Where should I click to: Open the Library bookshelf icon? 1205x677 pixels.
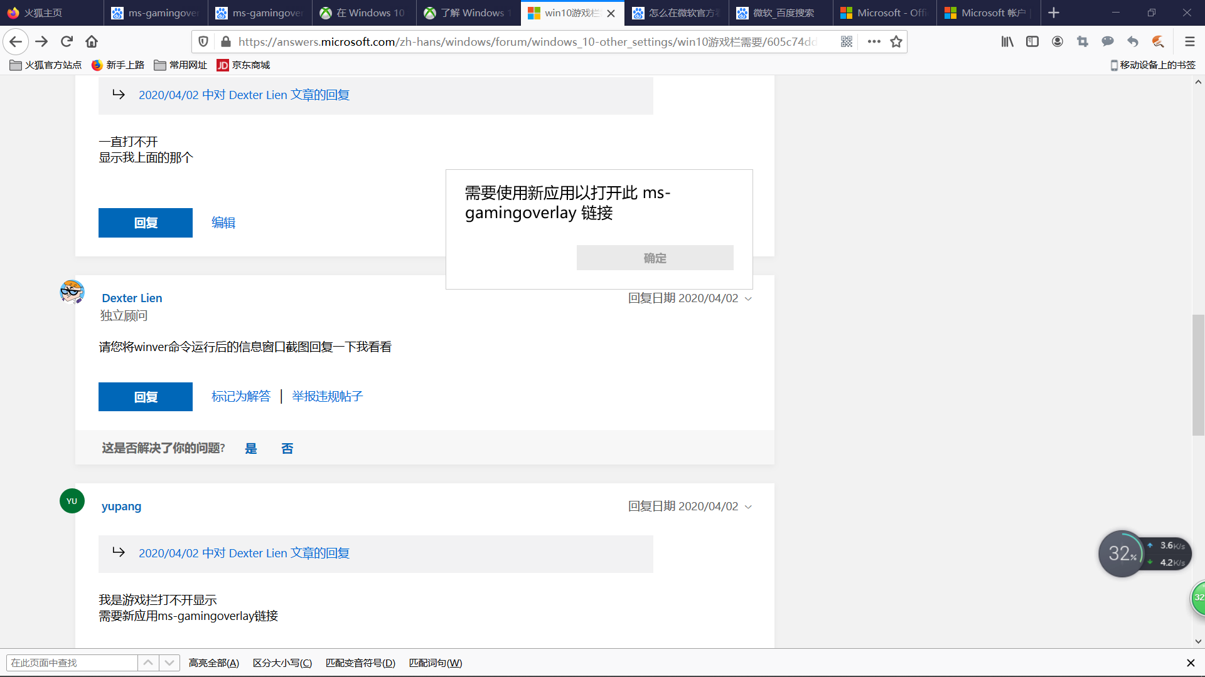tap(1007, 41)
